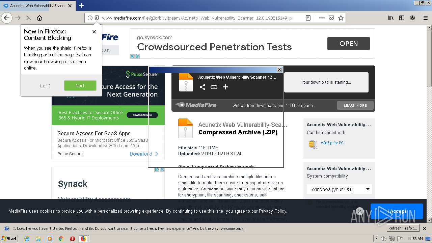The image size is (432, 243).
Task: Copy the file link icon
Action: click(x=214, y=87)
